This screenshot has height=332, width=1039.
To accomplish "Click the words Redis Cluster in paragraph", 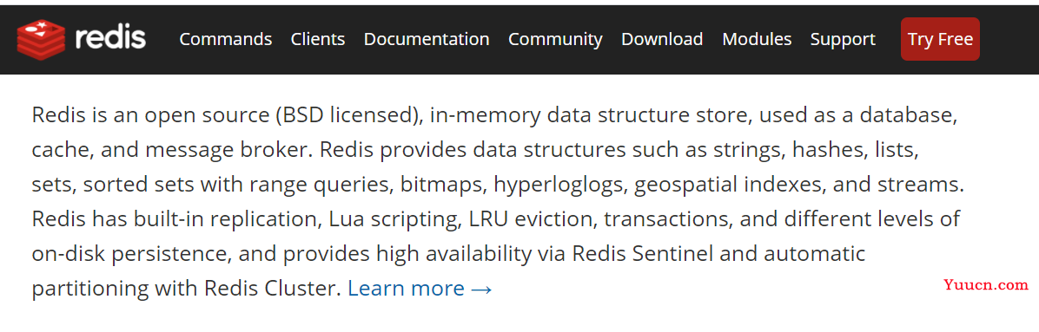I will pos(272,289).
